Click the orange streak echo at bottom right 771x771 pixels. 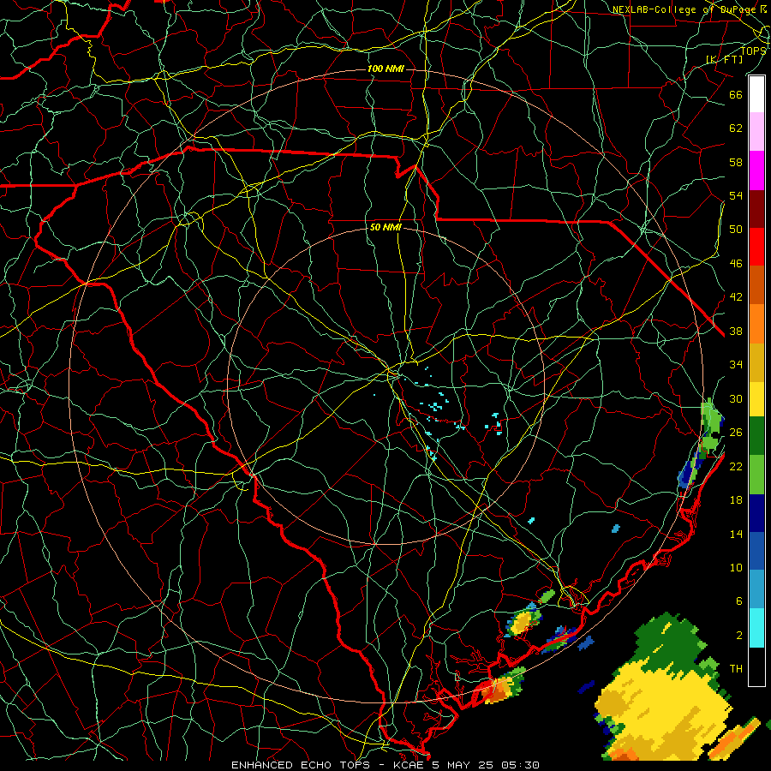[x=733, y=738]
